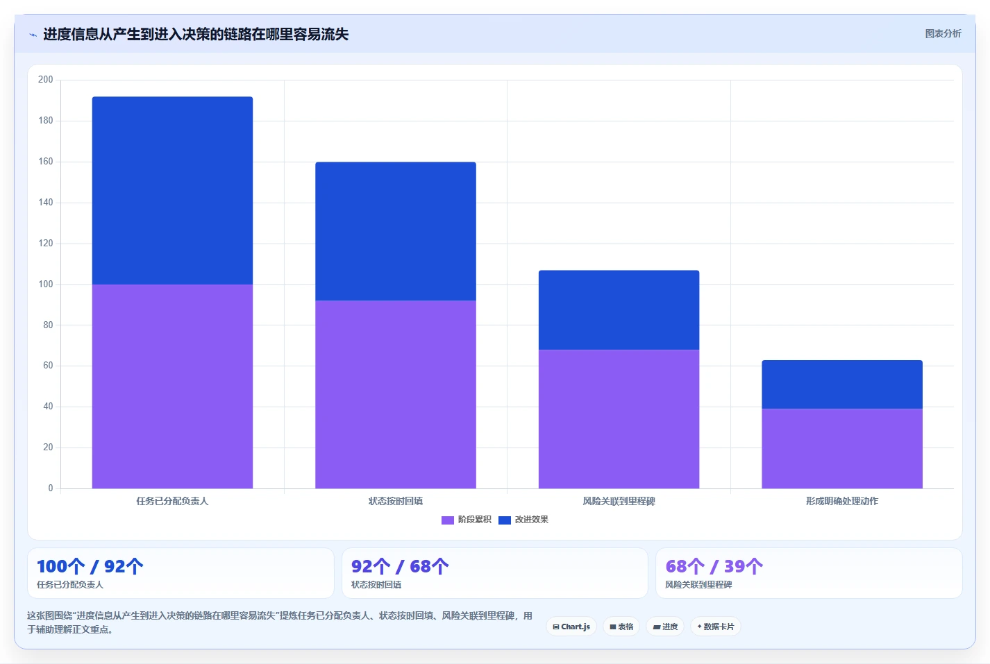The width and height of the screenshot is (990, 664).
Task: Toggle the 改进效果 legend swatch
Action: [x=505, y=520]
